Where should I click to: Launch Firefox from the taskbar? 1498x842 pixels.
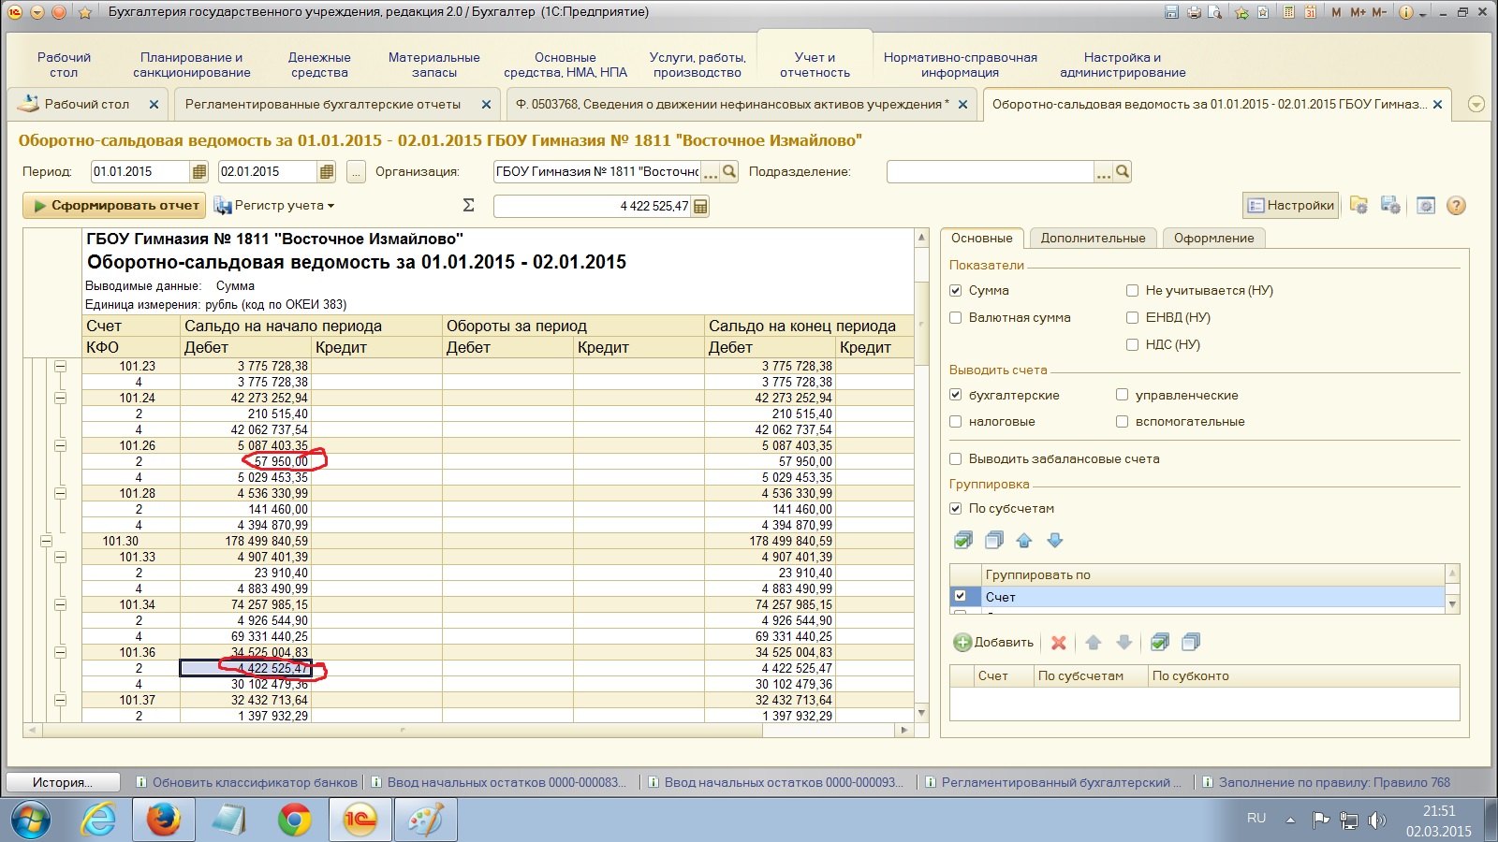(163, 820)
